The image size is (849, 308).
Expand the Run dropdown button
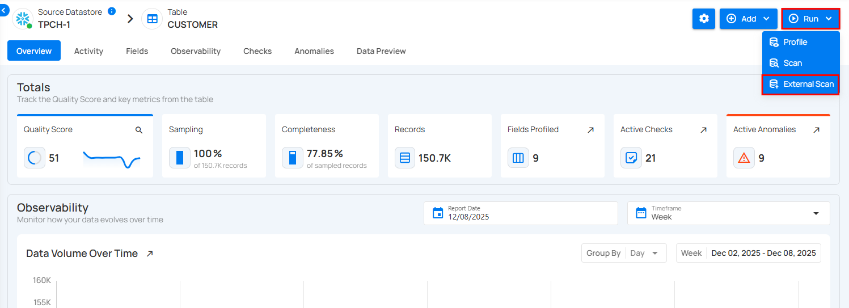click(x=810, y=19)
